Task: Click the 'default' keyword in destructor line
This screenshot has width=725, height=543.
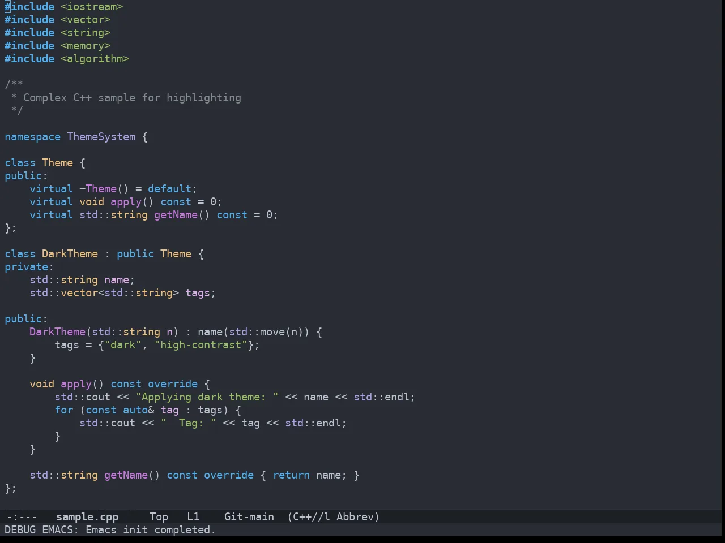Action: pyautogui.click(x=169, y=189)
